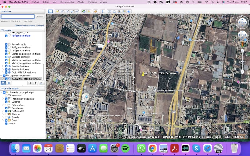Click the Move joystick hand control
The image size is (250, 156).
point(242,35)
